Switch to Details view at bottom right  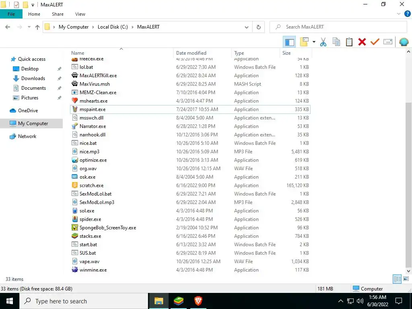(x=397, y=279)
